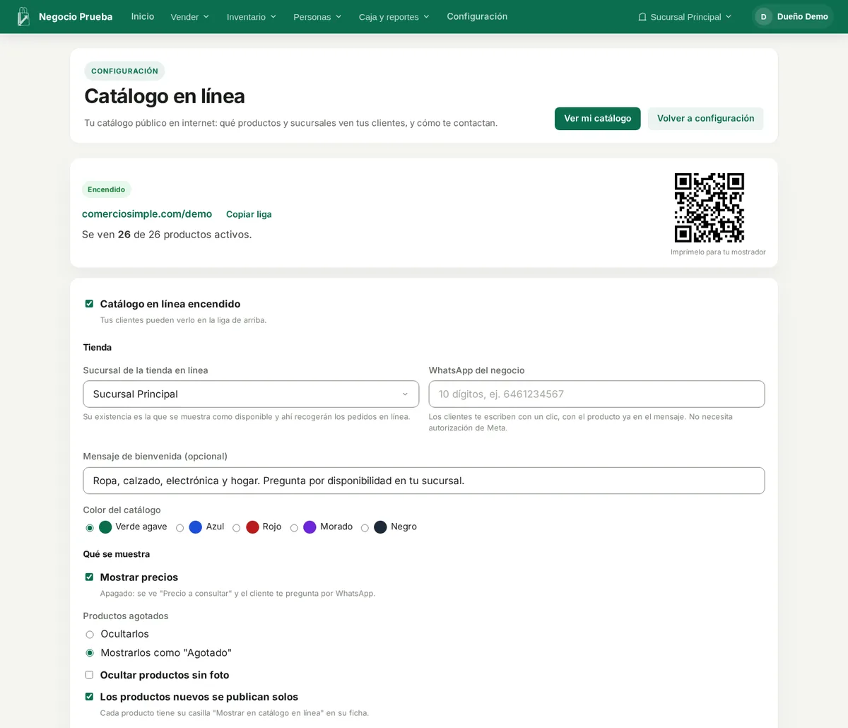
Task: Open the Sucursal Principal branch switcher in header
Action: (685, 17)
